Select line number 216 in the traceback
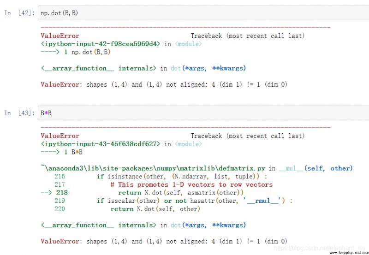The height and width of the screenshot is (255, 369). click(60, 177)
